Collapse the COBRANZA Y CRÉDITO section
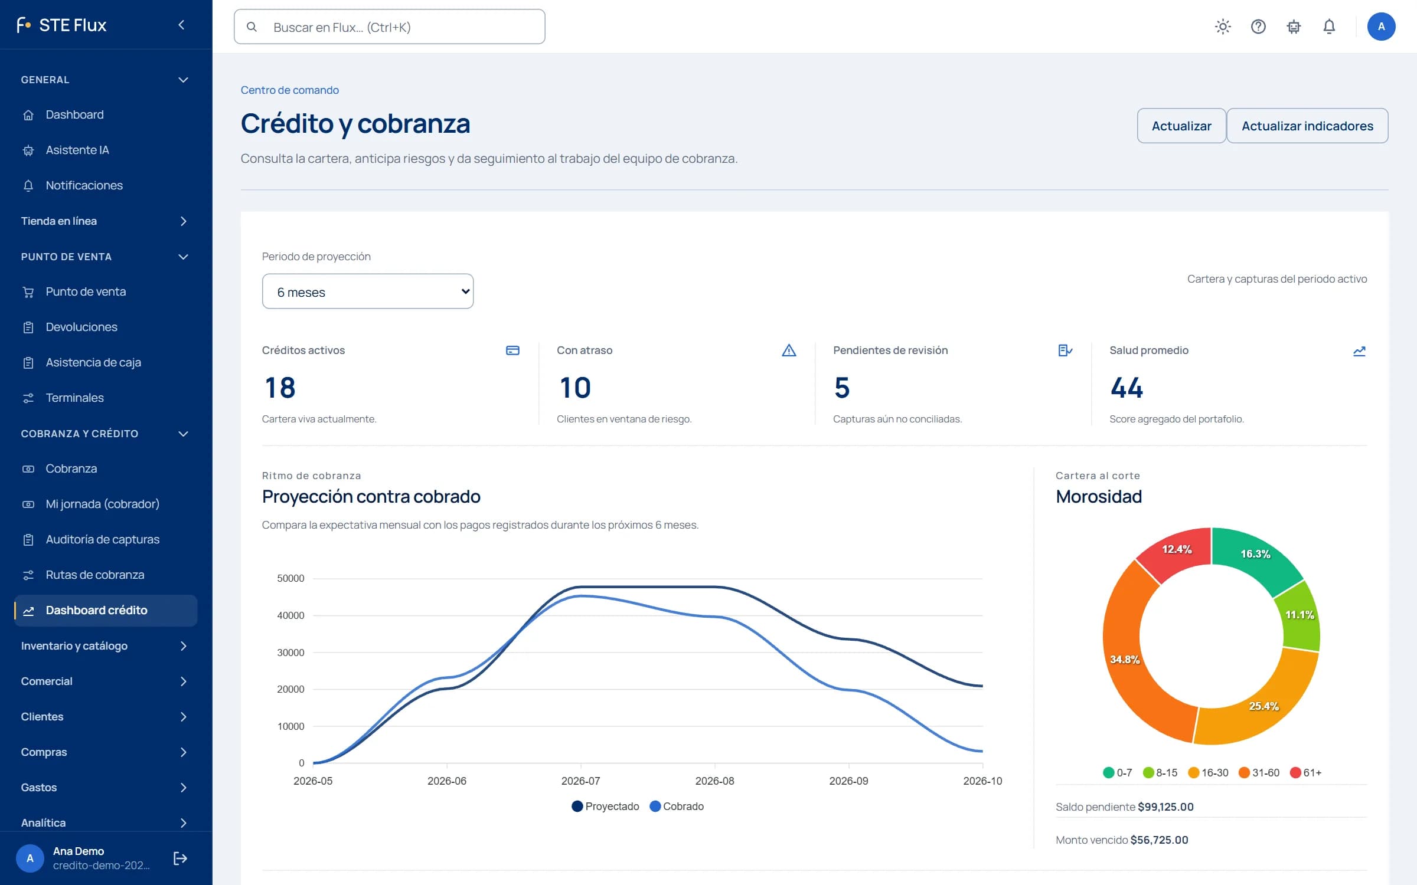Image resolution: width=1417 pixels, height=885 pixels. (105, 434)
